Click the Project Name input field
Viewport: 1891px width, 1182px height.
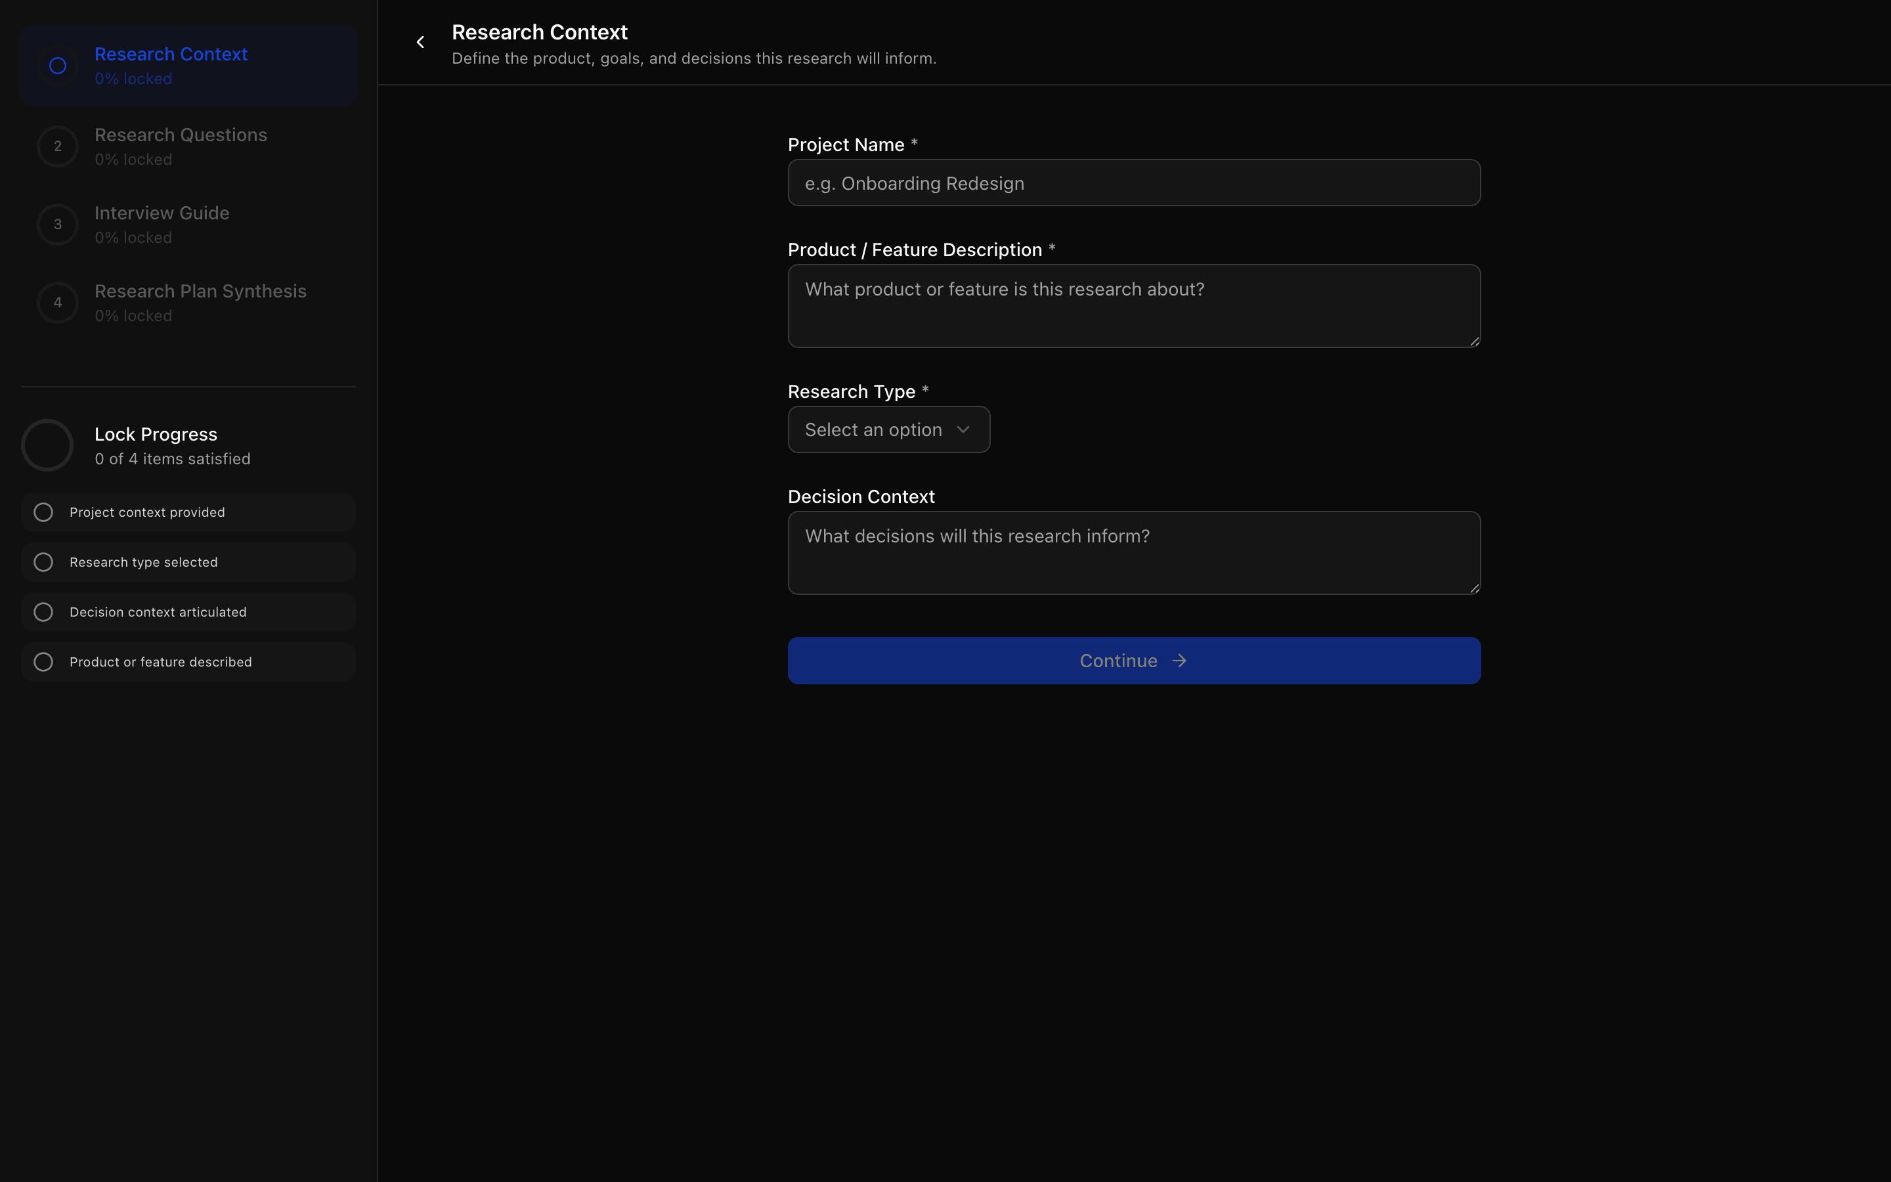(x=1133, y=184)
